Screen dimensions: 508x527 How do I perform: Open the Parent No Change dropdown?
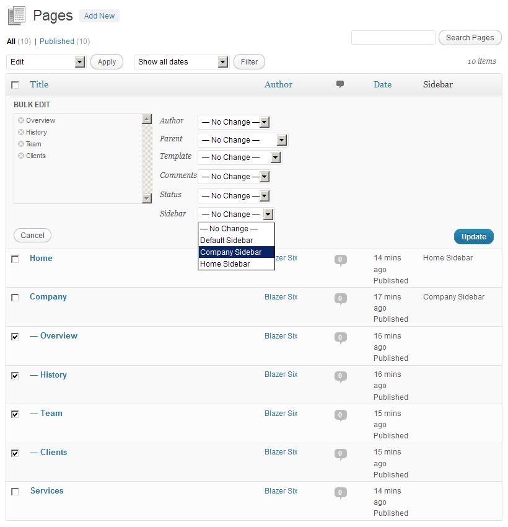click(243, 140)
